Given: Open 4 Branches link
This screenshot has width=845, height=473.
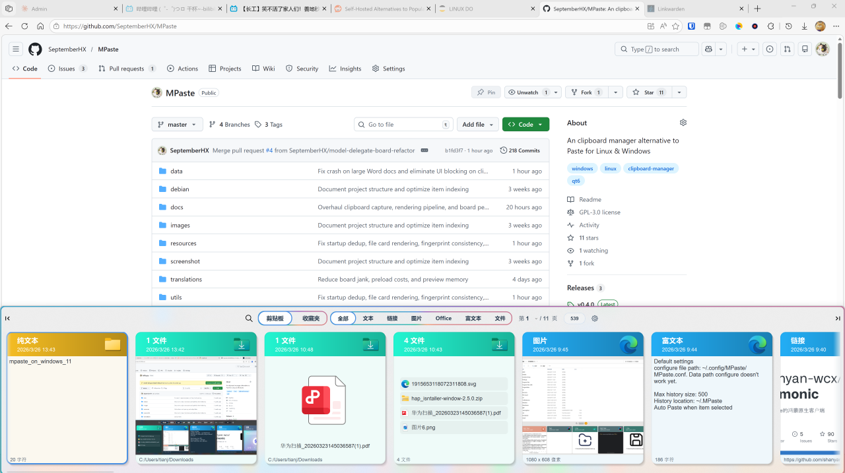Looking at the screenshot, I should point(230,124).
